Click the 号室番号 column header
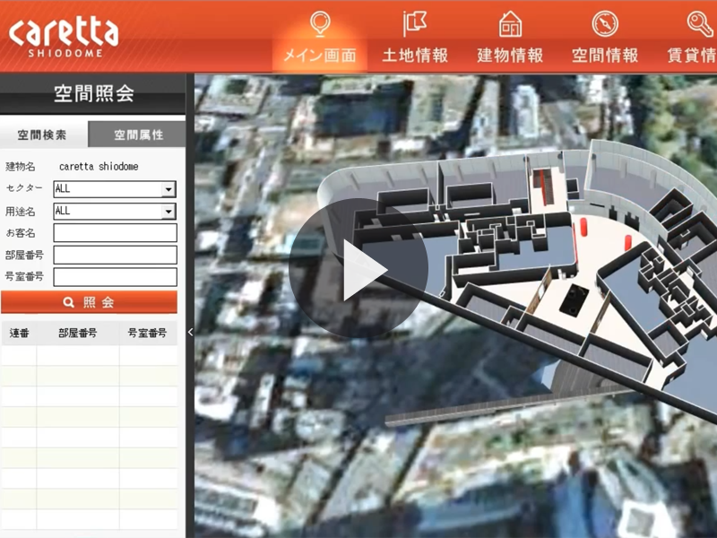 tap(148, 333)
